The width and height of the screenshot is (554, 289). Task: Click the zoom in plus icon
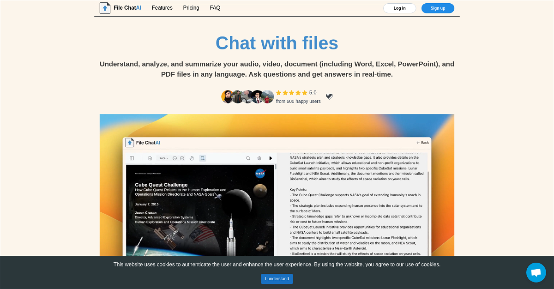[182, 158]
